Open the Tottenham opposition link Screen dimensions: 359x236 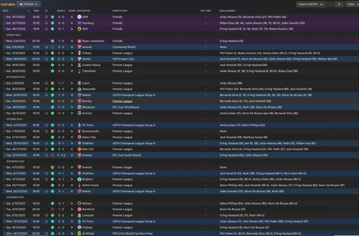coord(89,71)
